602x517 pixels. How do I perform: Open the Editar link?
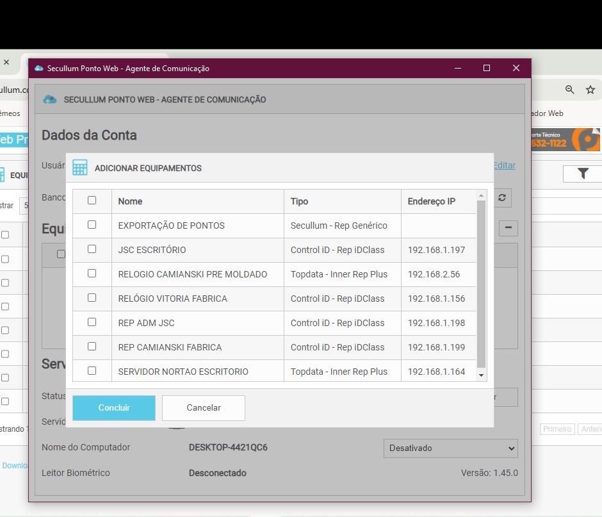(504, 165)
